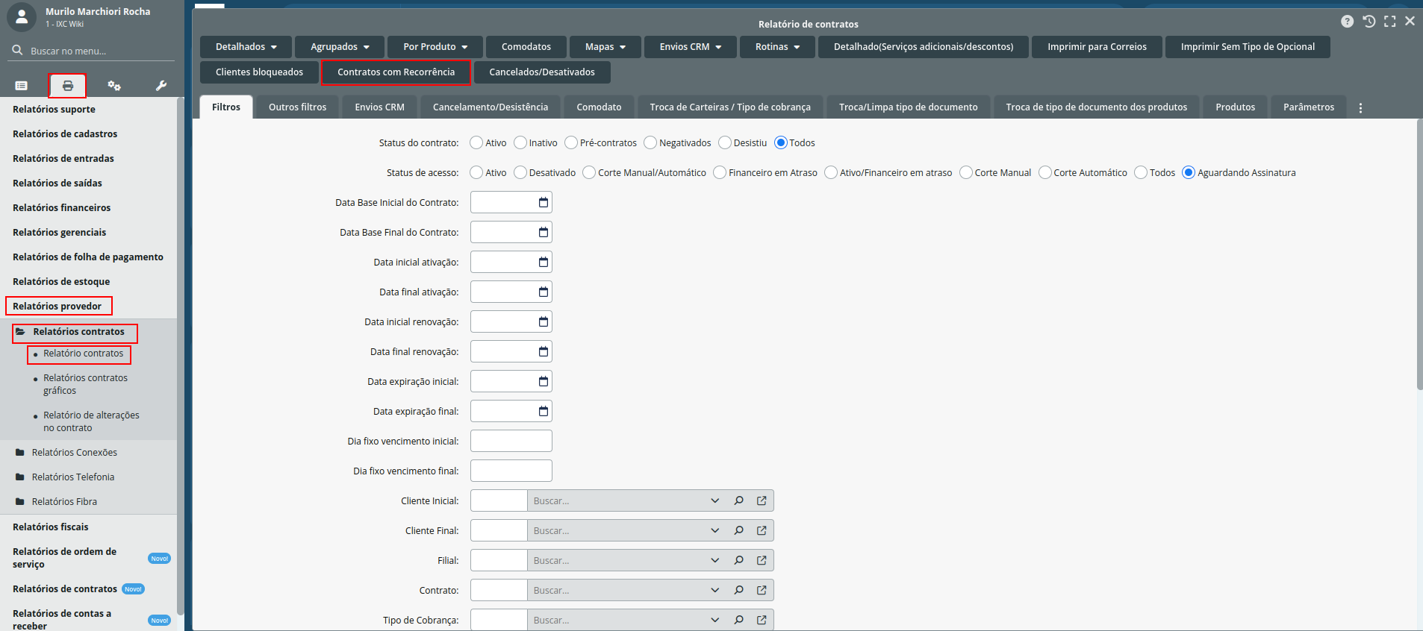1423x631 pixels.
Task: Switch to Troca de Carteiras / Tipo de cobrança tab
Action: [730, 107]
